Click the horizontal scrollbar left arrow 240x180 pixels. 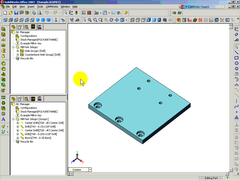coord(71,174)
